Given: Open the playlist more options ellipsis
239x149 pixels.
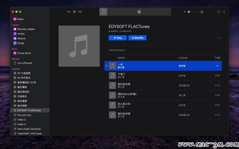Looking at the screenshot, I should pos(219,38).
